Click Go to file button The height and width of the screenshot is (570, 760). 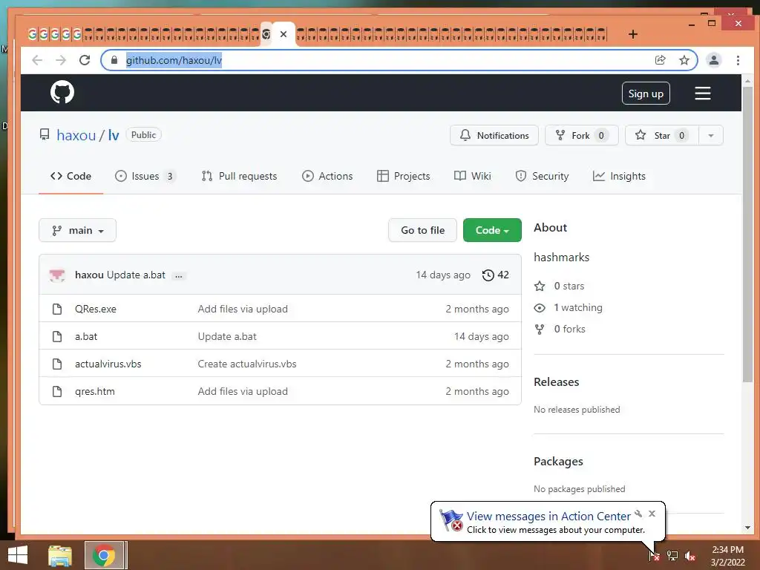(x=422, y=230)
